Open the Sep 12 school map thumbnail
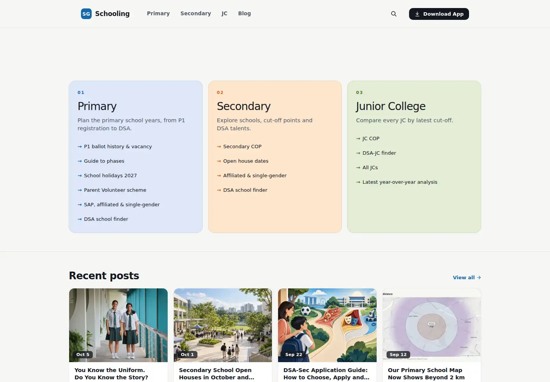Image resolution: width=550 pixels, height=382 pixels. point(432,325)
